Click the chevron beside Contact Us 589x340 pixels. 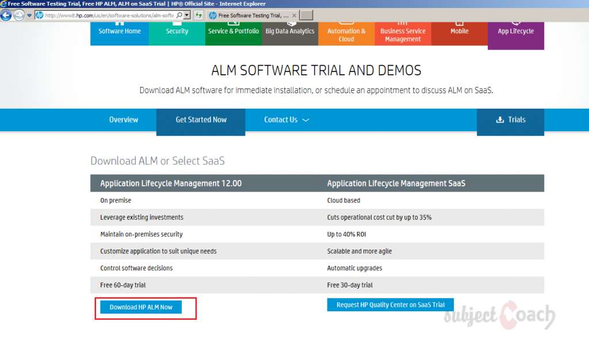306,120
